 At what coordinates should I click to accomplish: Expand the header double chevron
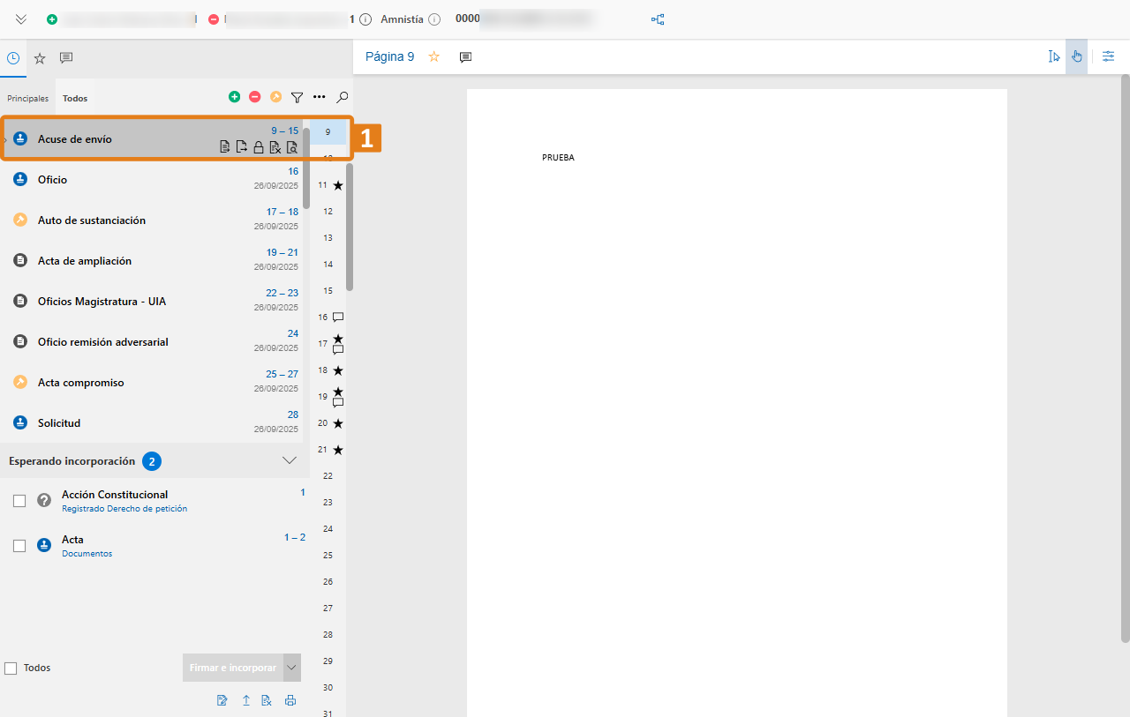[x=21, y=19]
